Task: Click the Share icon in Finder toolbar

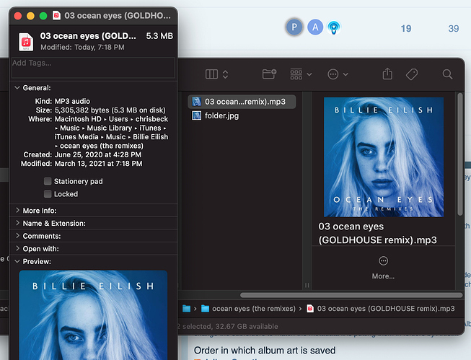Action: 387,74
